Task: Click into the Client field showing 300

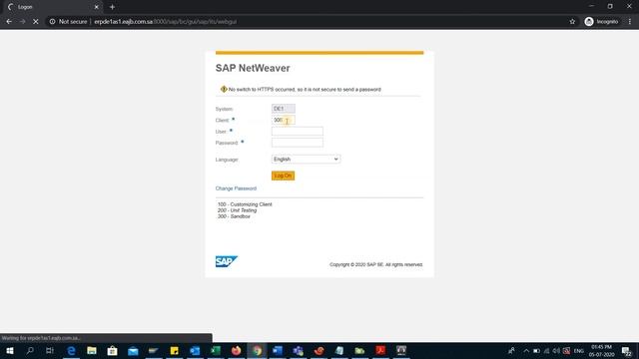Action: [284, 120]
